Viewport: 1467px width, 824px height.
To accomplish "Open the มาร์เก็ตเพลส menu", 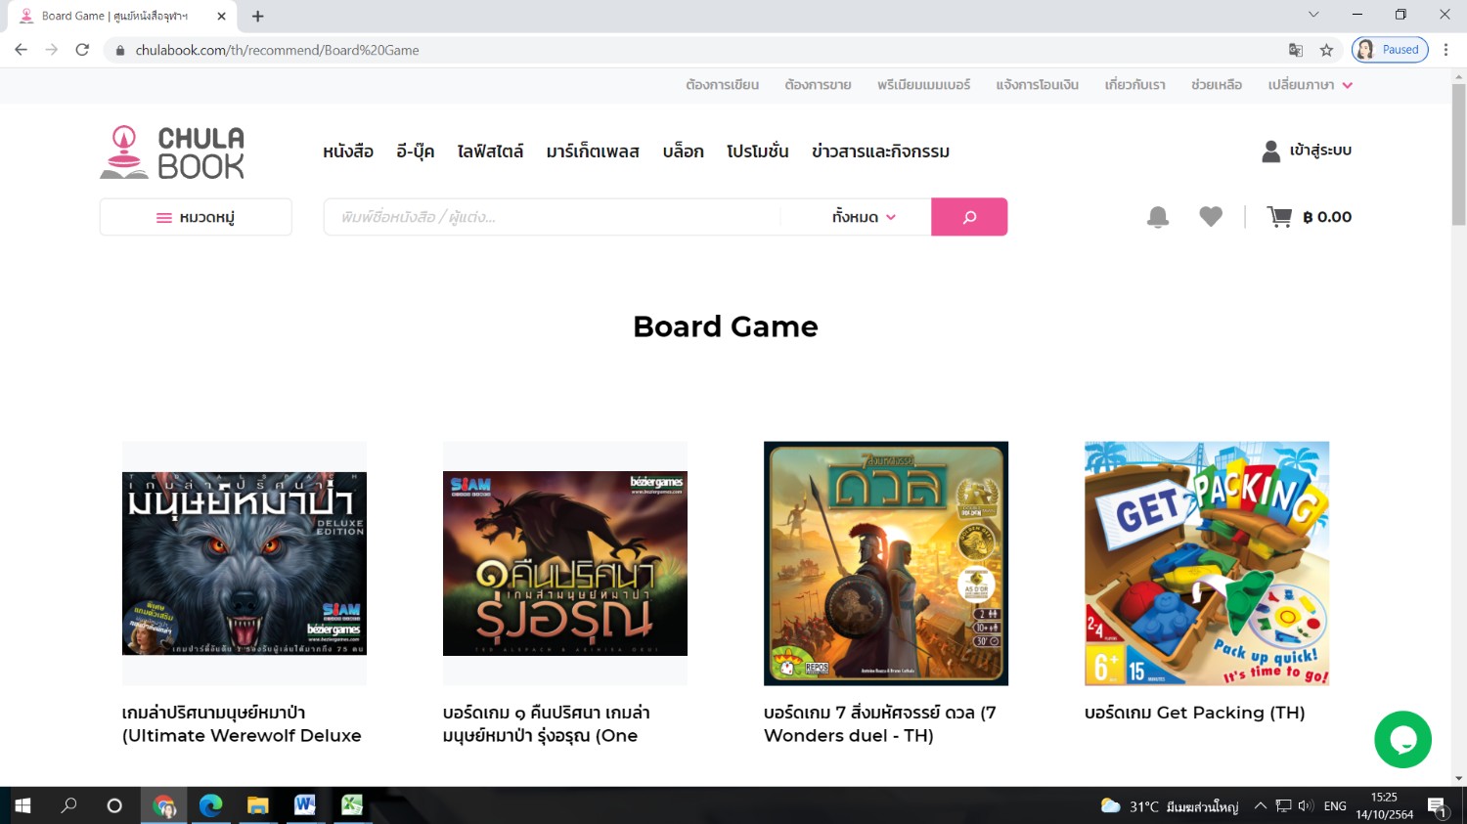I will coord(593,152).
